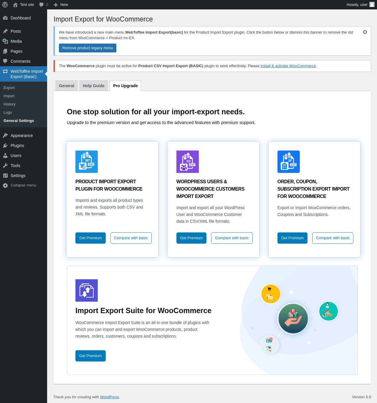377x403 pixels.
Task: Click the Order Coupon Subscription plugin icon
Action: 289,162
